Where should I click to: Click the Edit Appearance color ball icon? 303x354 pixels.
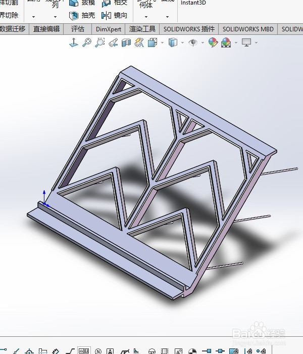pyautogui.click(x=213, y=42)
